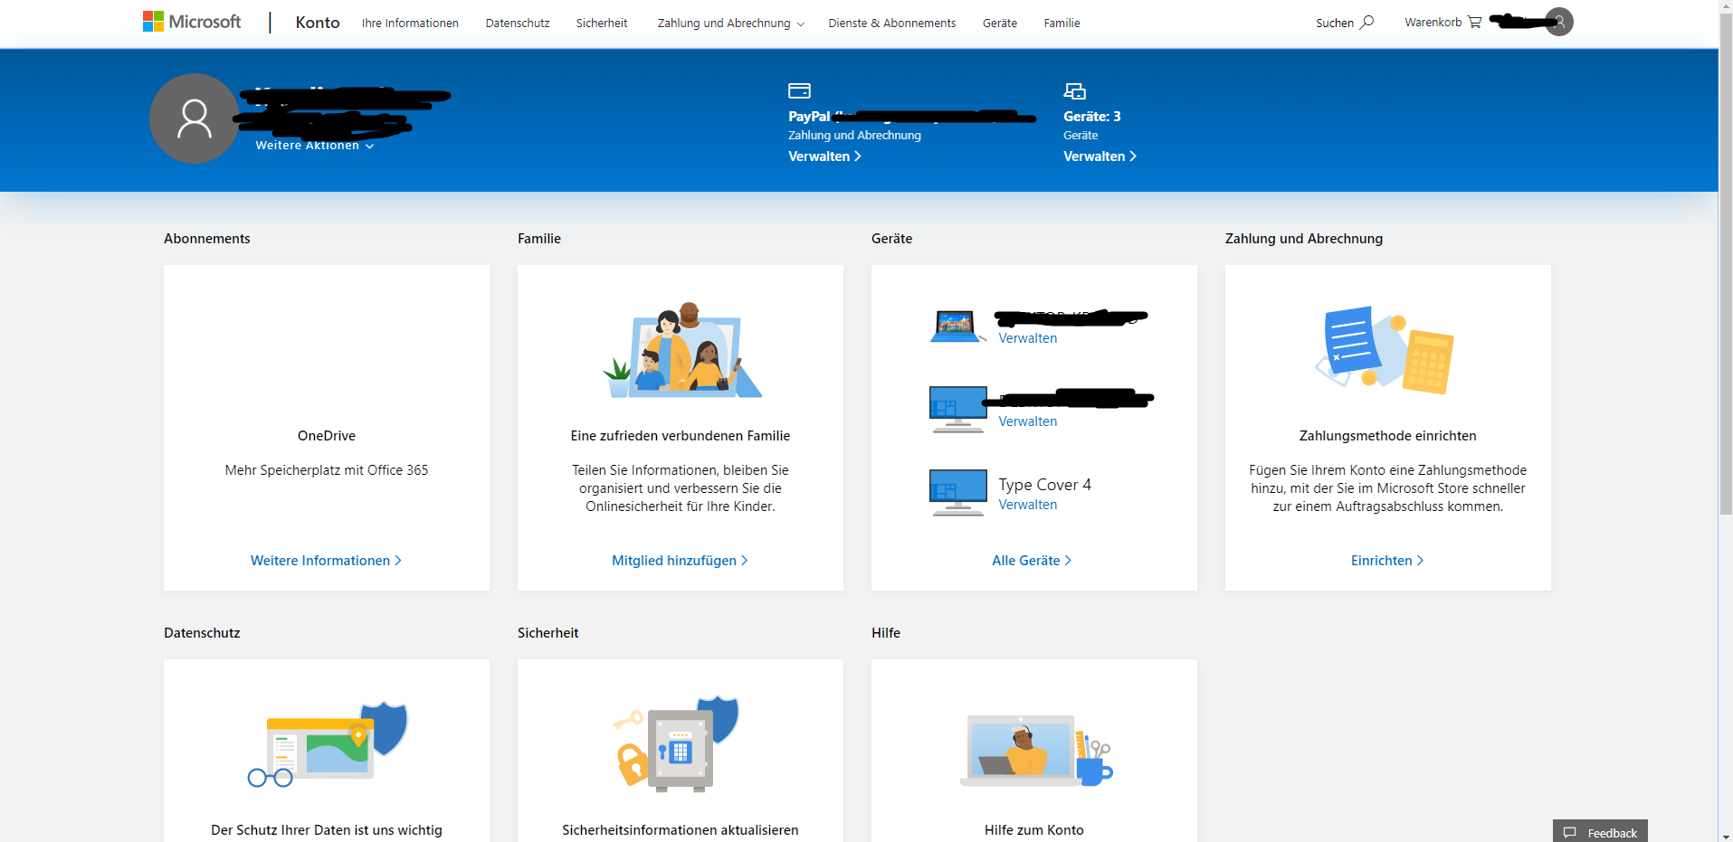
Task: Click Alle Geräte link
Action: pos(1032,561)
